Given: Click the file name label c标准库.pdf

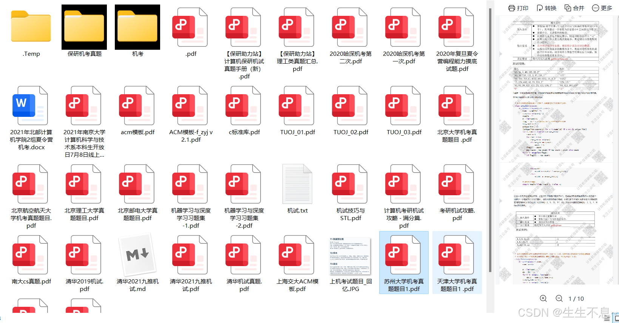Looking at the screenshot, I should tap(244, 132).
